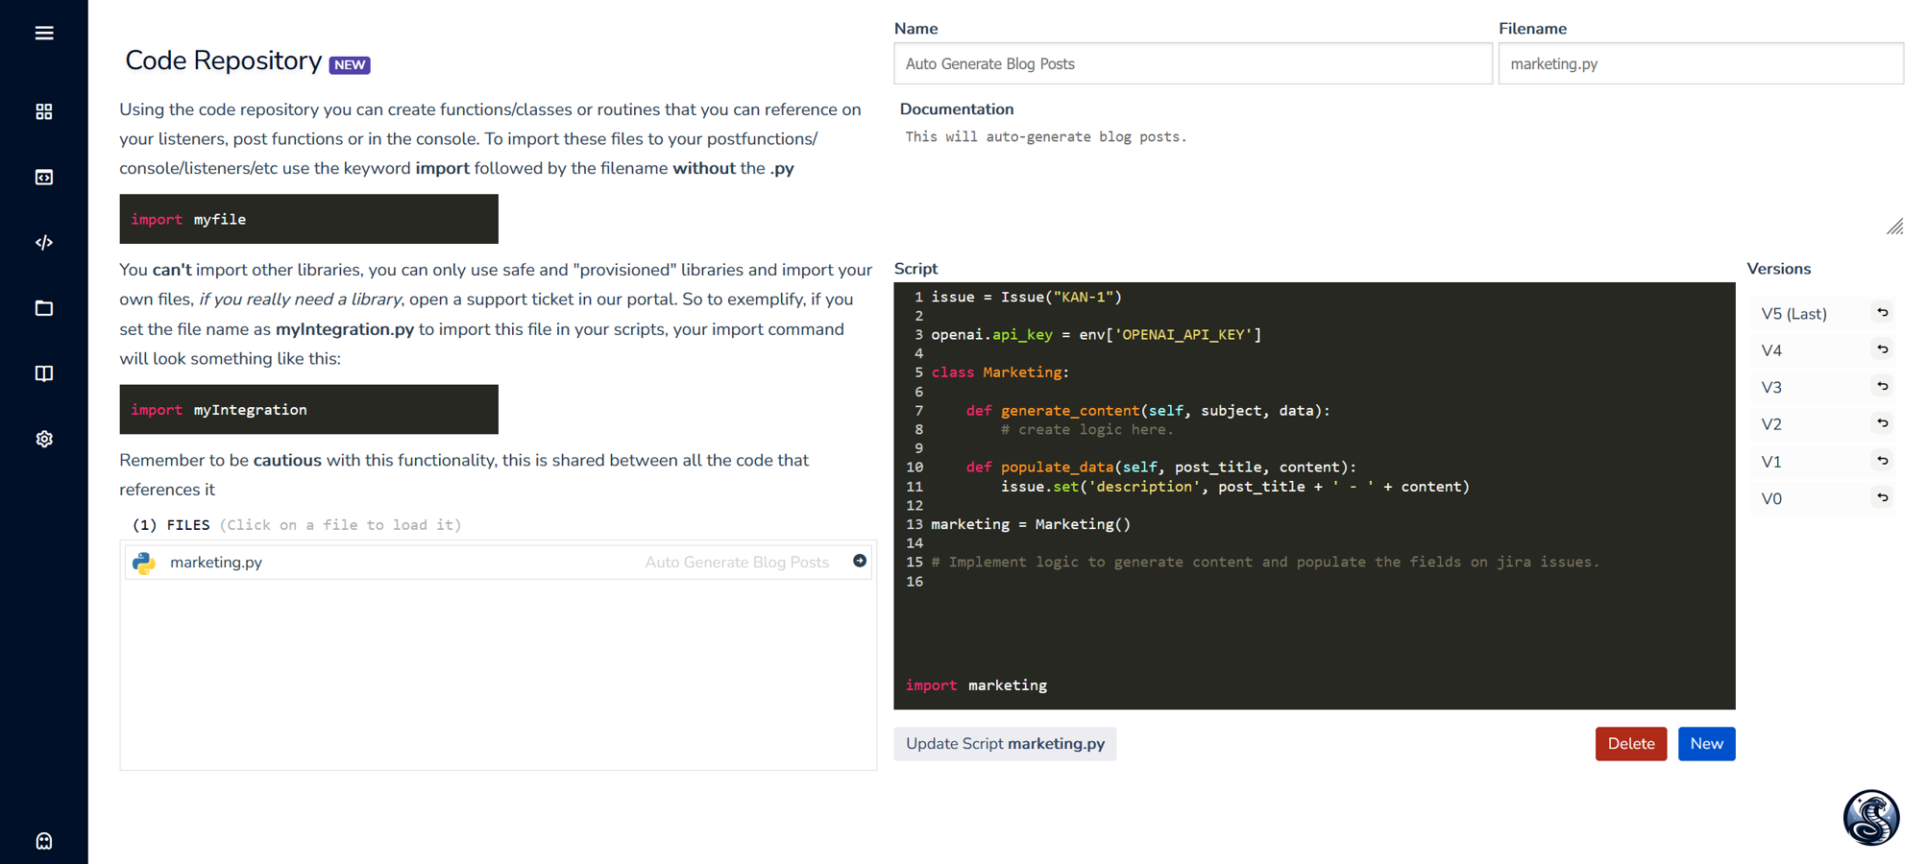The image size is (1927, 864).
Task: Open the code brackets sidebar icon
Action: tap(44, 243)
